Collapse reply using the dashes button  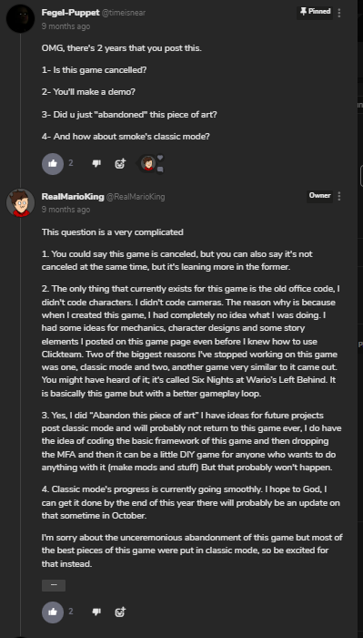[54, 585]
